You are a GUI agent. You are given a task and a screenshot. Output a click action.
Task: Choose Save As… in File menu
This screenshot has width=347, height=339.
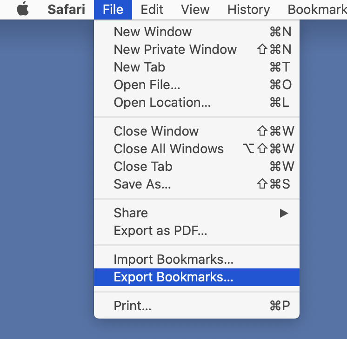tap(142, 184)
